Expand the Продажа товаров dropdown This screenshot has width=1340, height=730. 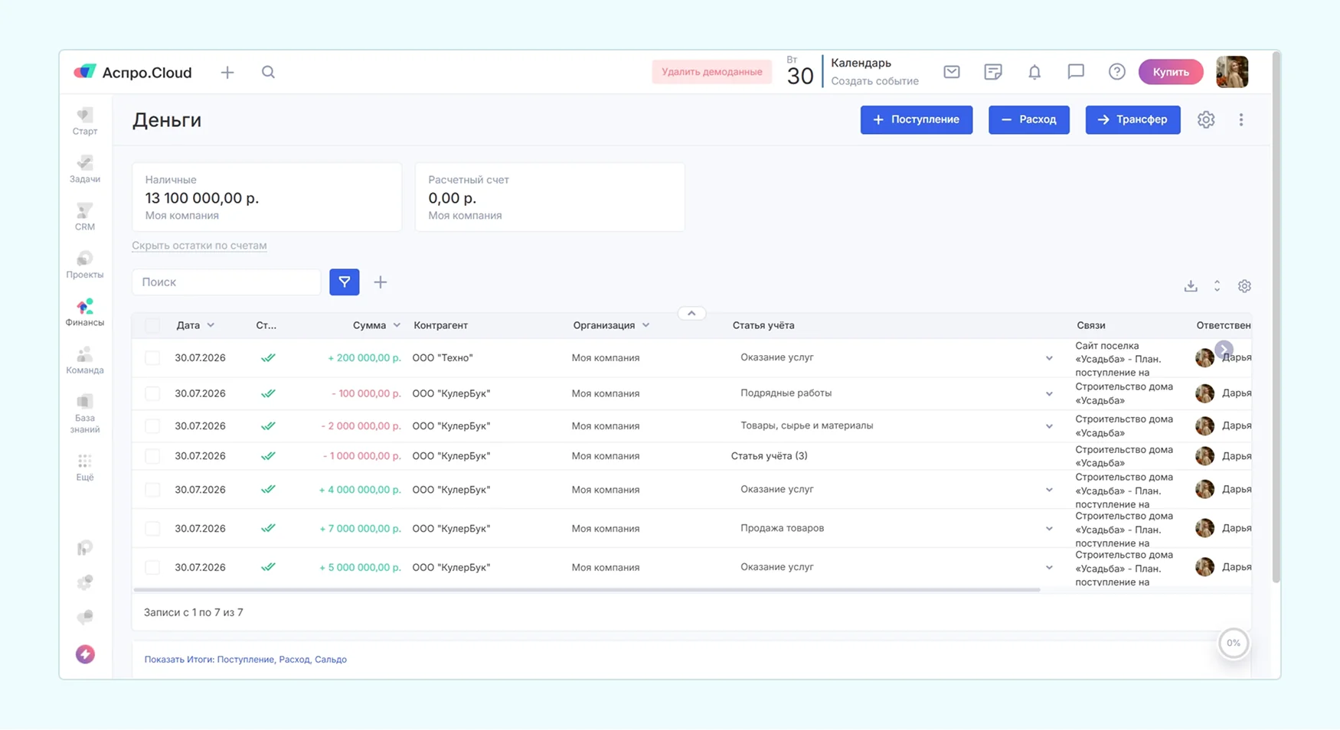coord(1049,529)
